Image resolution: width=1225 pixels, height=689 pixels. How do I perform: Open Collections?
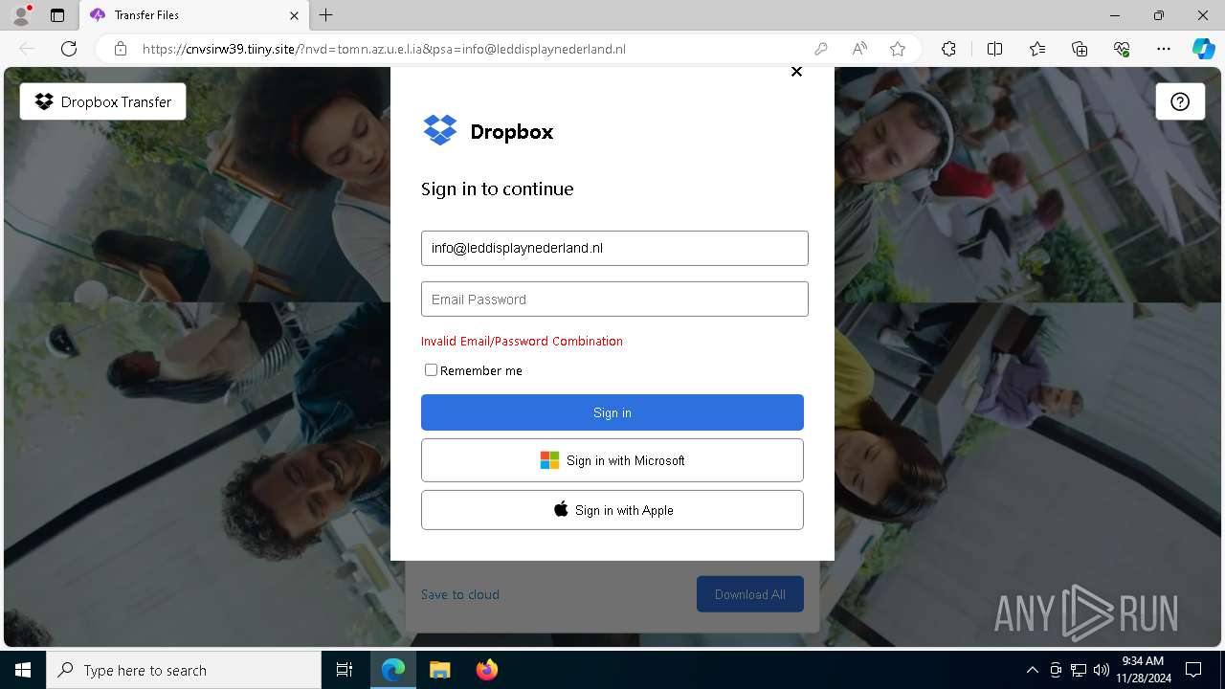(x=1080, y=49)
